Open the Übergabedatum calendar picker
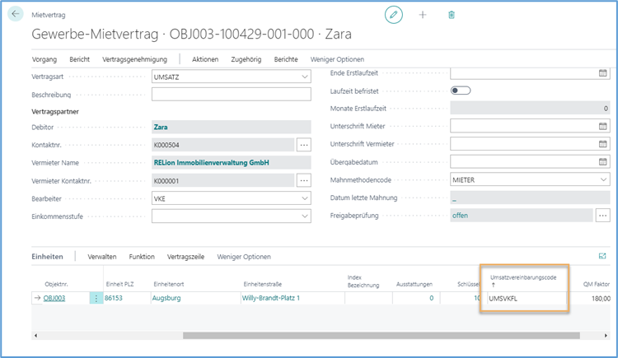This screenshot has height=358, width=618. (x=602, y=162)
